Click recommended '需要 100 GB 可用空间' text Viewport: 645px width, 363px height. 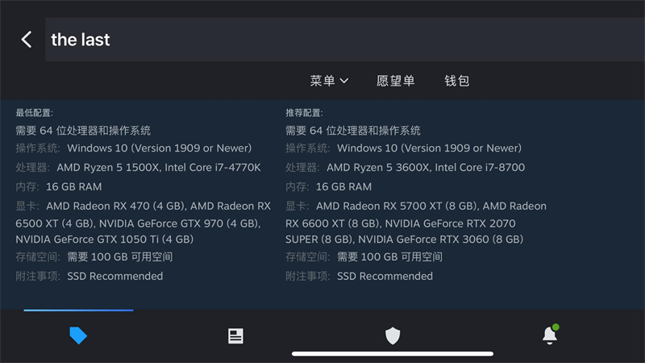(x=389, y=257)
